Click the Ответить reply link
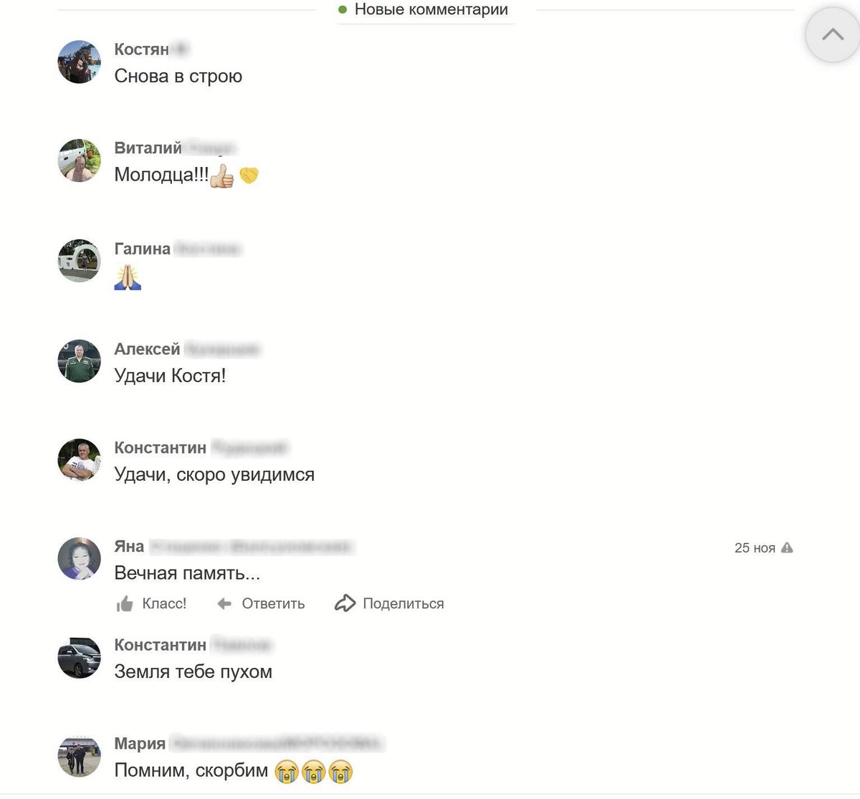 [x=273, y=604]
